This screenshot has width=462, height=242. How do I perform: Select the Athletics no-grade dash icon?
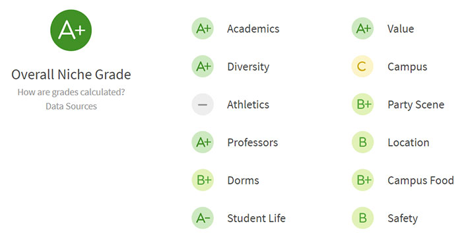(x=203, y=104)
